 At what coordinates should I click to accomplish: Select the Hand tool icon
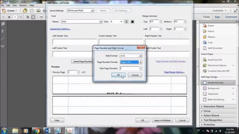[33, 17]
